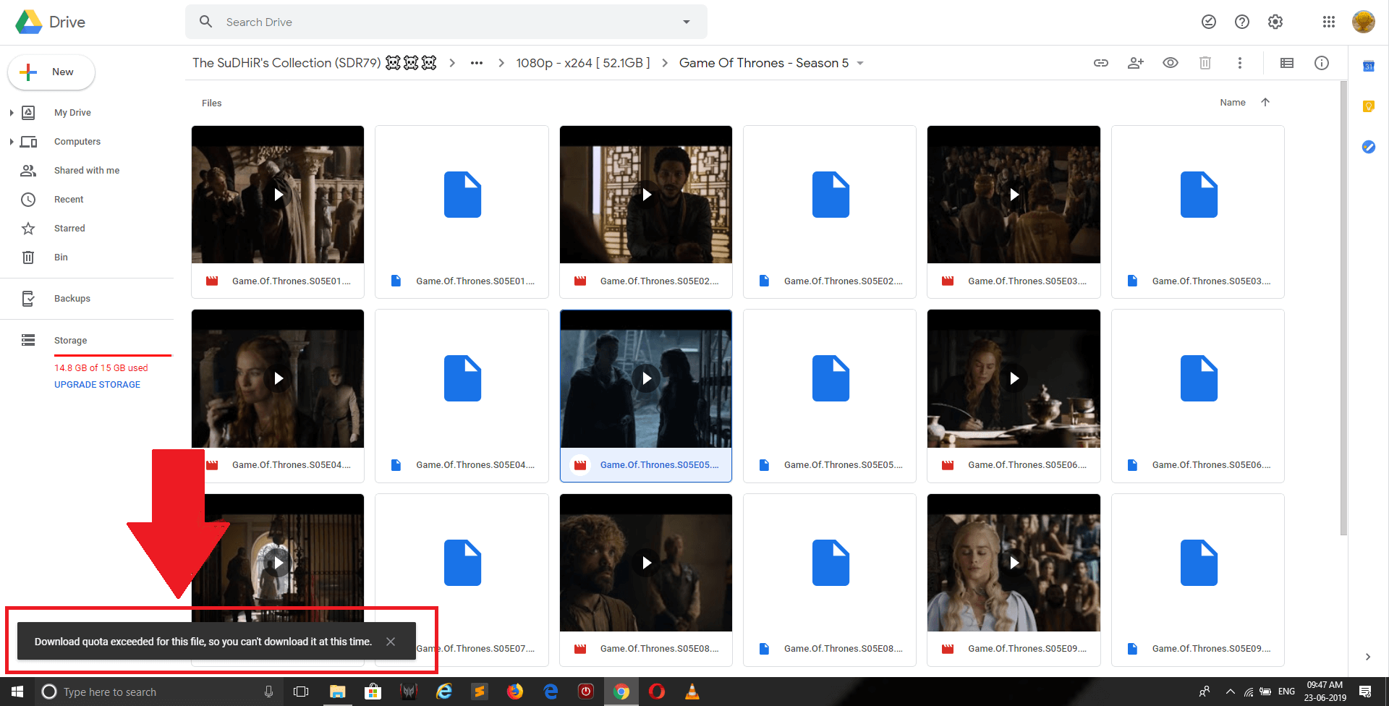Select the S05E06 video thumbnail
This screenshot has width=1389, height=706.
(x=1014, y=378)
